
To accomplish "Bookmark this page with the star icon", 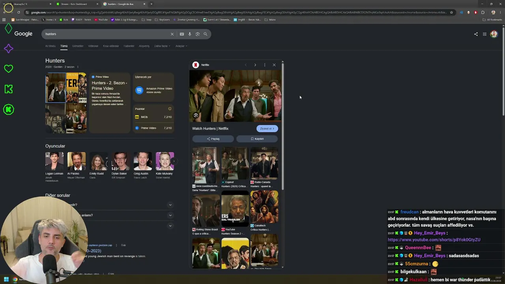I will tap(452, 12).
